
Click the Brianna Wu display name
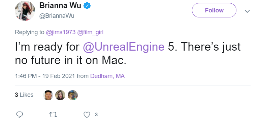coord(60,6)
